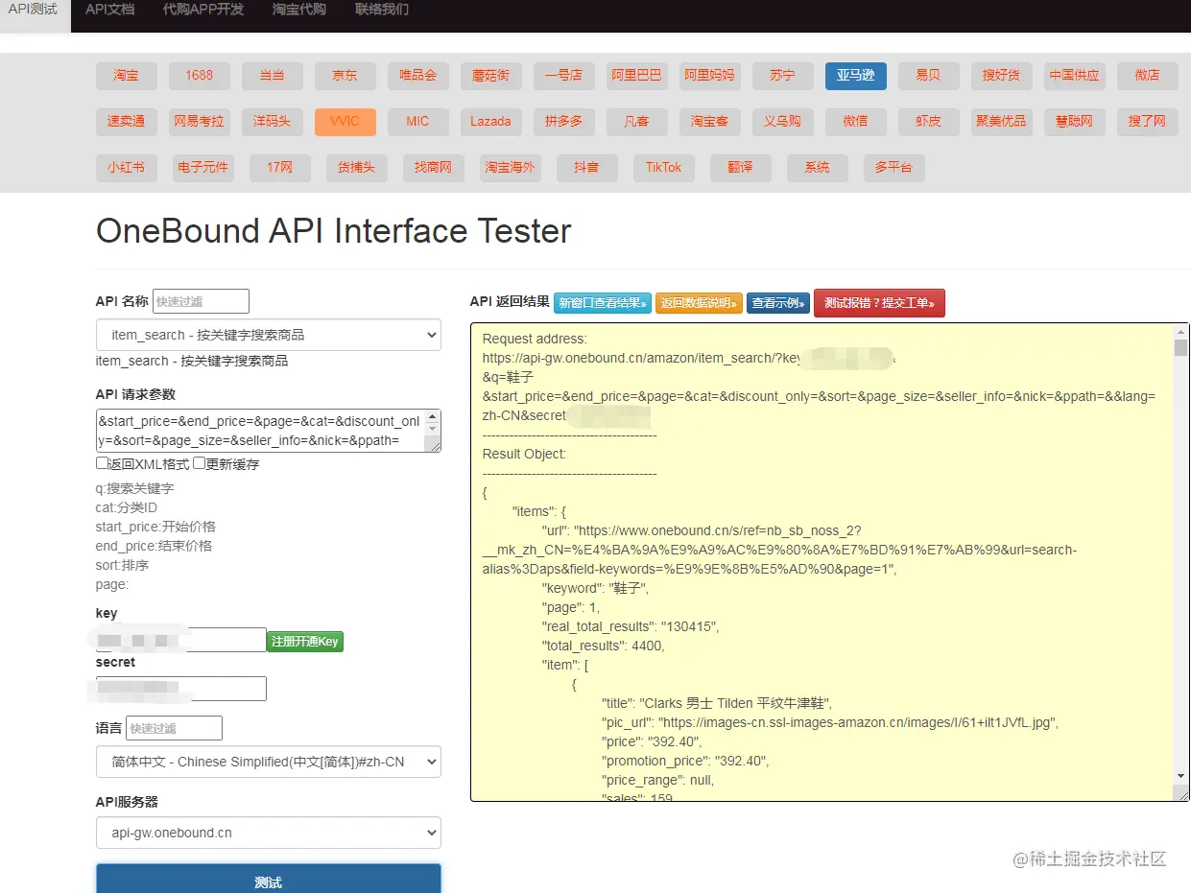Enable the 返回XML格式 checkbox

(x=102, y=463)
